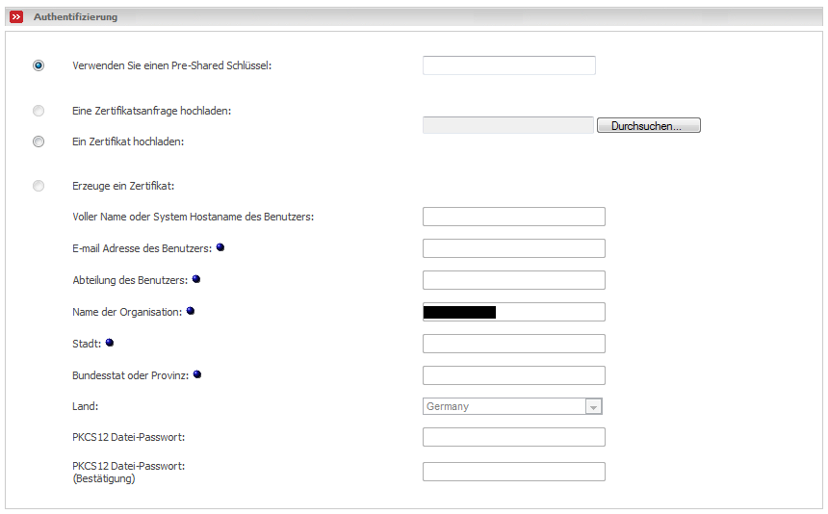Select the Pre-Shared Schlüssel radio button

[x=39, y=65]
